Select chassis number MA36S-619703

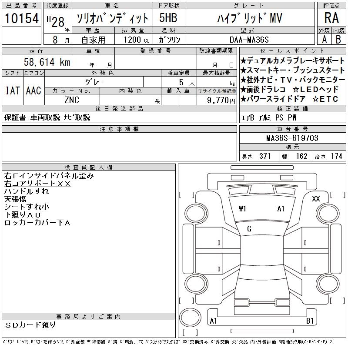point(292,138)
